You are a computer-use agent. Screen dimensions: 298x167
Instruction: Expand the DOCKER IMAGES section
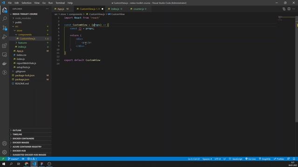coord(30,142)
